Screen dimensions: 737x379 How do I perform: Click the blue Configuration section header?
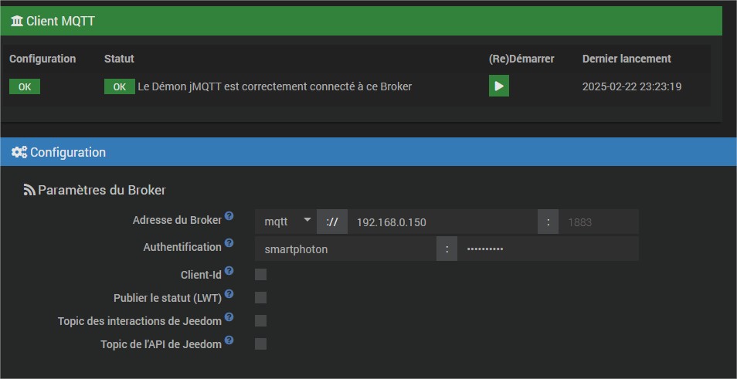368,152
